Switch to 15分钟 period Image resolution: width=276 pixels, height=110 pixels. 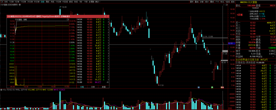point(23,2)
